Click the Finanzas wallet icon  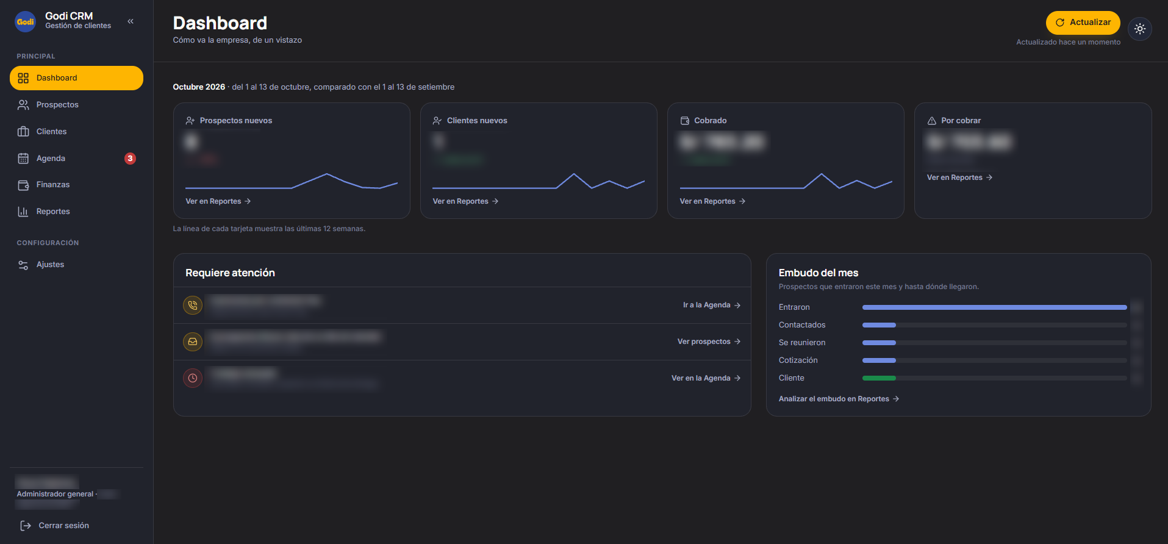(23, 185)
